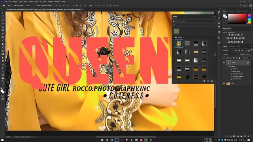Click the fx icon on Queen layer
The image size is (253, 142).
point(248,63)
